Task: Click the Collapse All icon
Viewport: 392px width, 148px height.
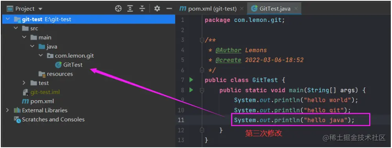Action: pos(142,9)
